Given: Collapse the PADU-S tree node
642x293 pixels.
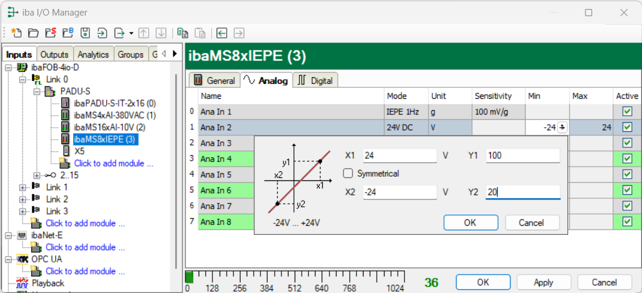Looking at the screenshot, I should [37, 91].
